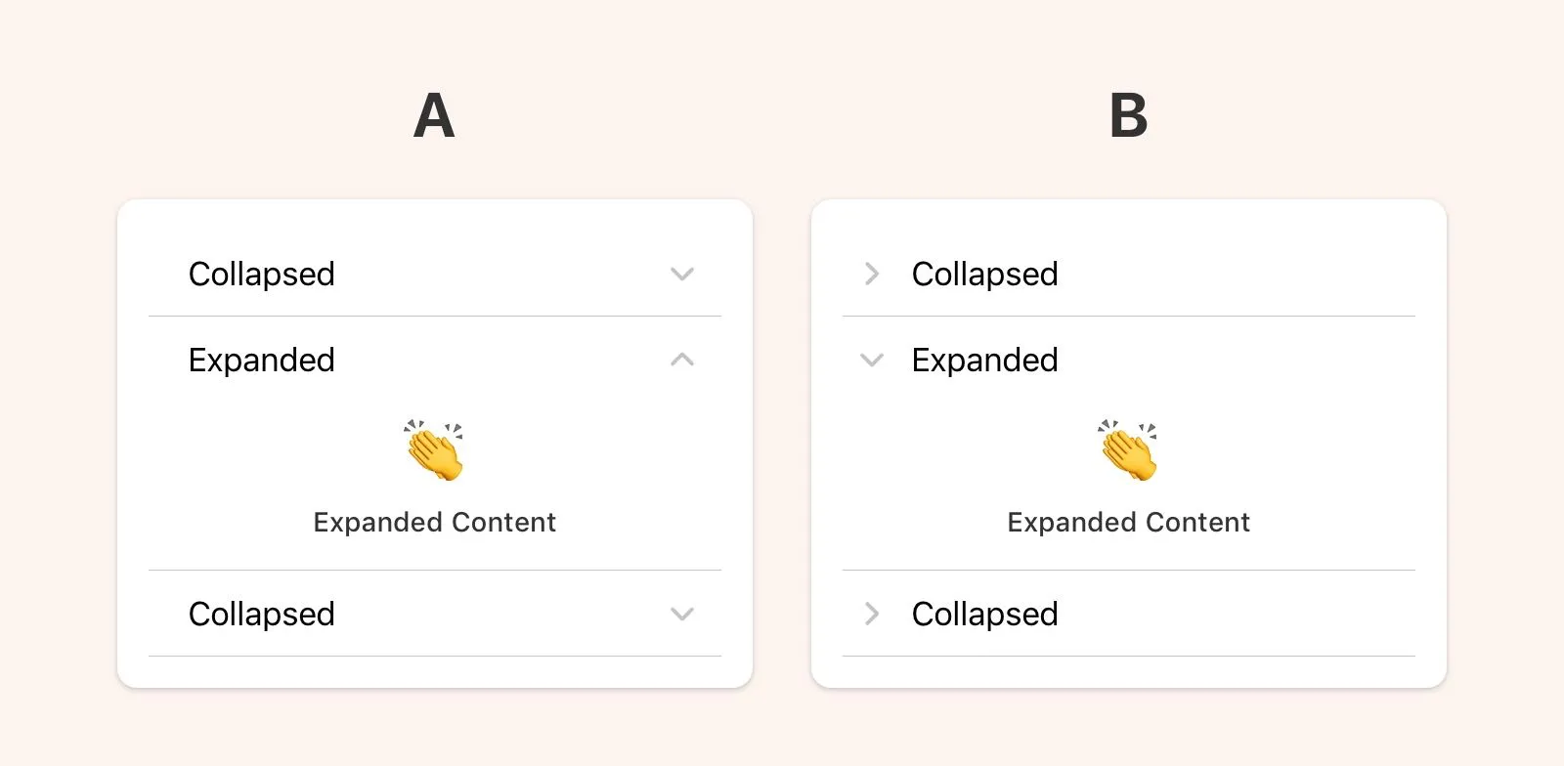Collapse the Expanded row's down chevron in panel B
The height and width of the screenshot is (766, 1564).
click(x=872, y=361)
